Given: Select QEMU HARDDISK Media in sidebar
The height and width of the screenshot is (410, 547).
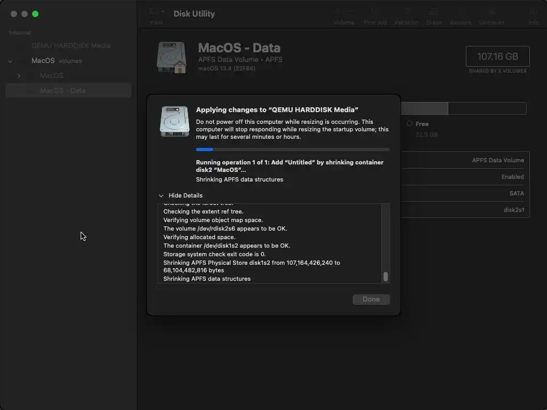Looking at the screenshot, I should click(x=71, y=46).
